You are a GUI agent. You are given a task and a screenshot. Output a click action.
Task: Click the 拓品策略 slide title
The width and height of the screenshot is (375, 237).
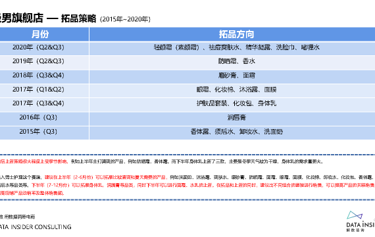[x=78, y=18]
